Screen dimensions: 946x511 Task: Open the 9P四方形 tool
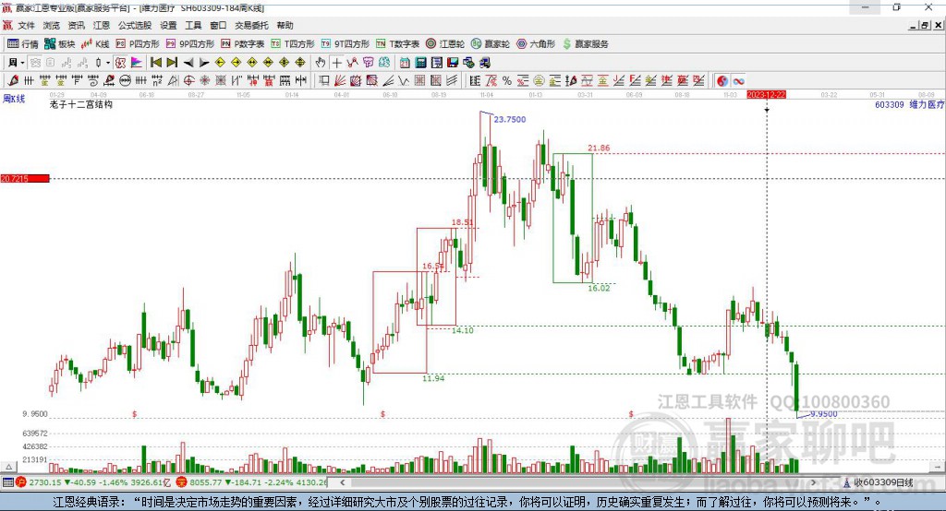coord(190,44)
